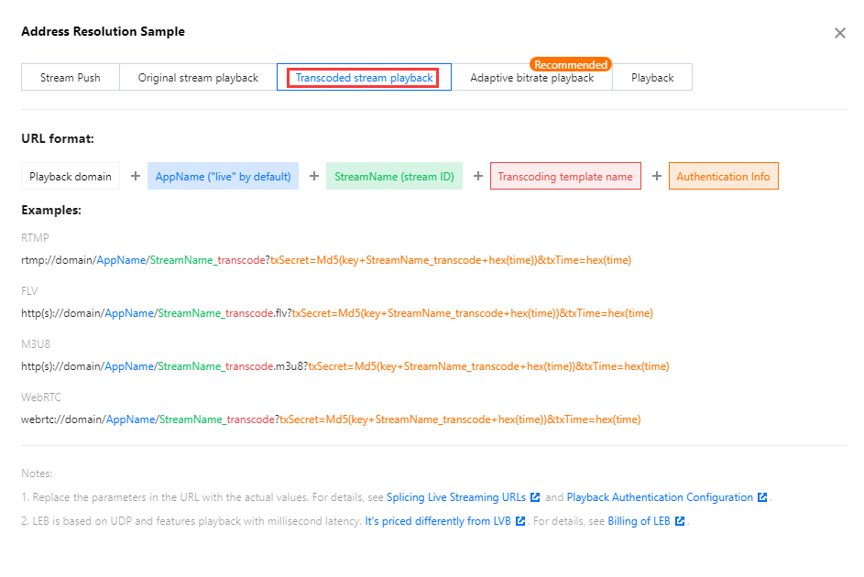Click the Authentication Info box
This screenshot has width=864, height=577.
coord(723,177)
